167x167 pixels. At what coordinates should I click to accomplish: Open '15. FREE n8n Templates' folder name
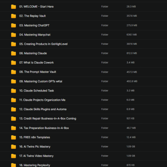[x=35, y=137]
